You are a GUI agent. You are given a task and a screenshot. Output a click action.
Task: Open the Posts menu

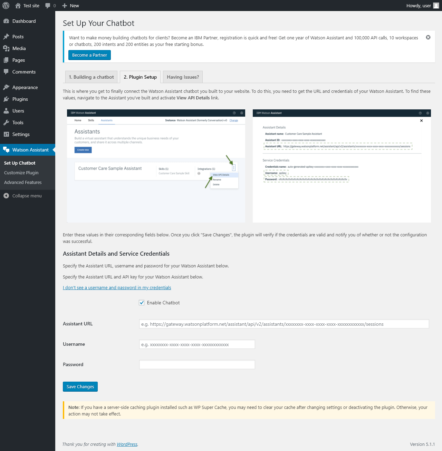pos(28,37)
